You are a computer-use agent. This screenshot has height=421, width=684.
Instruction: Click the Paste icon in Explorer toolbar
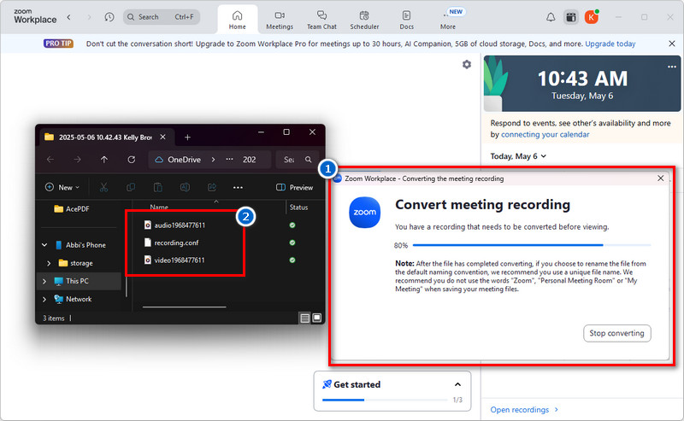click(157, 187)
